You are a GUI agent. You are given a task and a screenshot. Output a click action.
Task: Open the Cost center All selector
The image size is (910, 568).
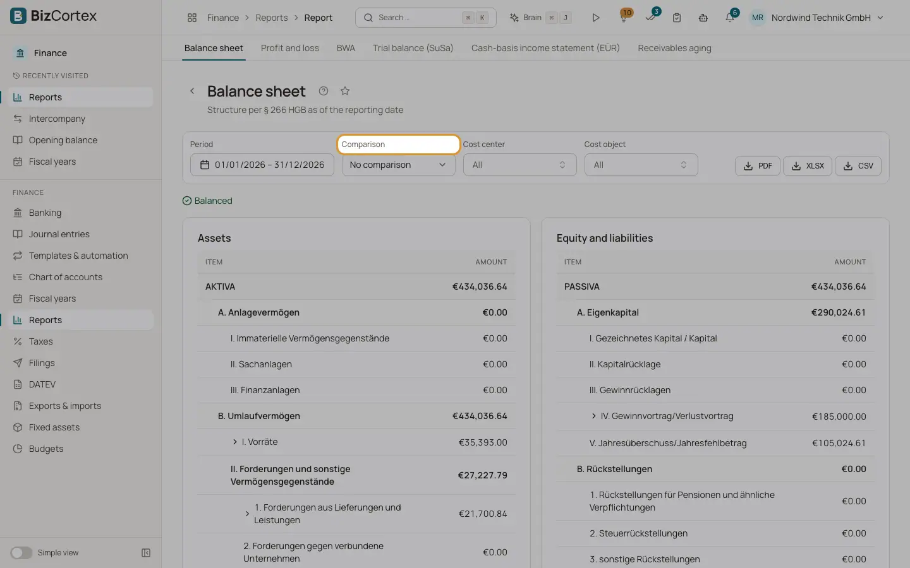[519, 165]
